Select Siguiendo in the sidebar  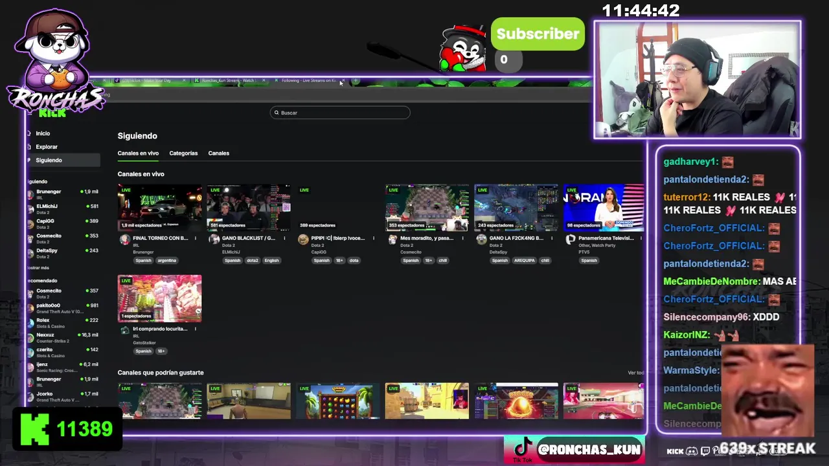tap(63, 160)
